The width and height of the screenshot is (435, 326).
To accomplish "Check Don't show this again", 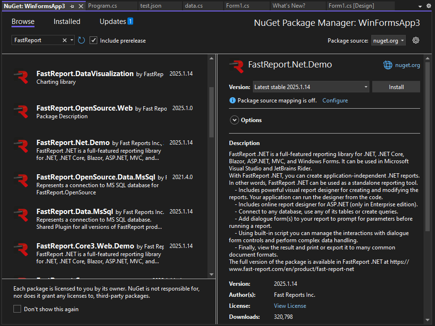I will tap(17, 309).
